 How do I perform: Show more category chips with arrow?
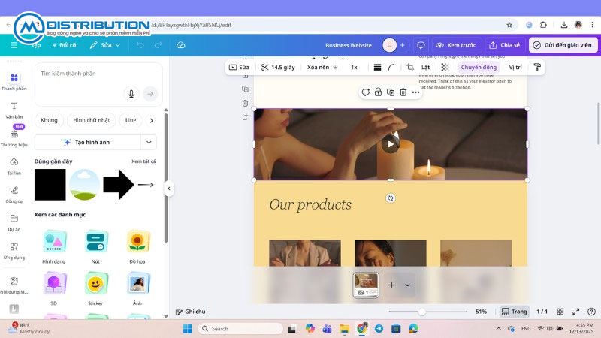pyautogui.click(x=152, y=120)
